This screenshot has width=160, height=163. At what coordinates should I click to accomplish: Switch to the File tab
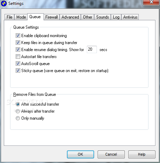coord(9,17)
